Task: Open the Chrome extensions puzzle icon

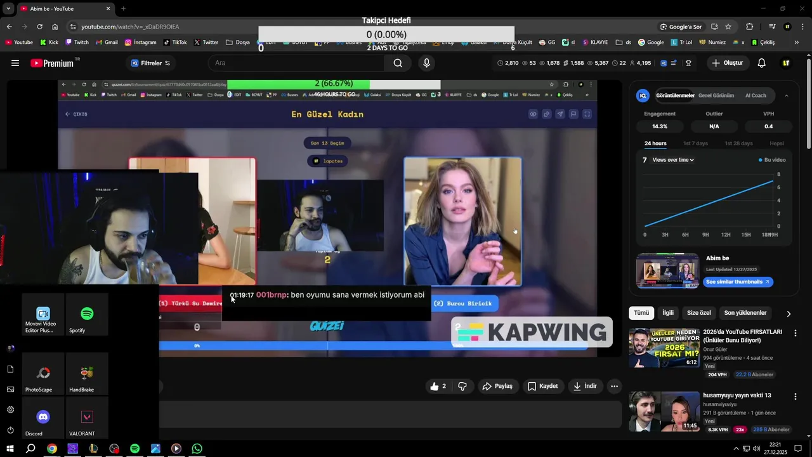Action: (750, 27)
